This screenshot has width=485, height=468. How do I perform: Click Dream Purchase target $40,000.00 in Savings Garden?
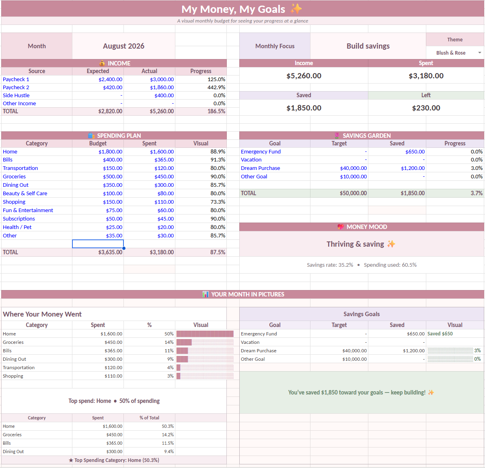[339, 168]
